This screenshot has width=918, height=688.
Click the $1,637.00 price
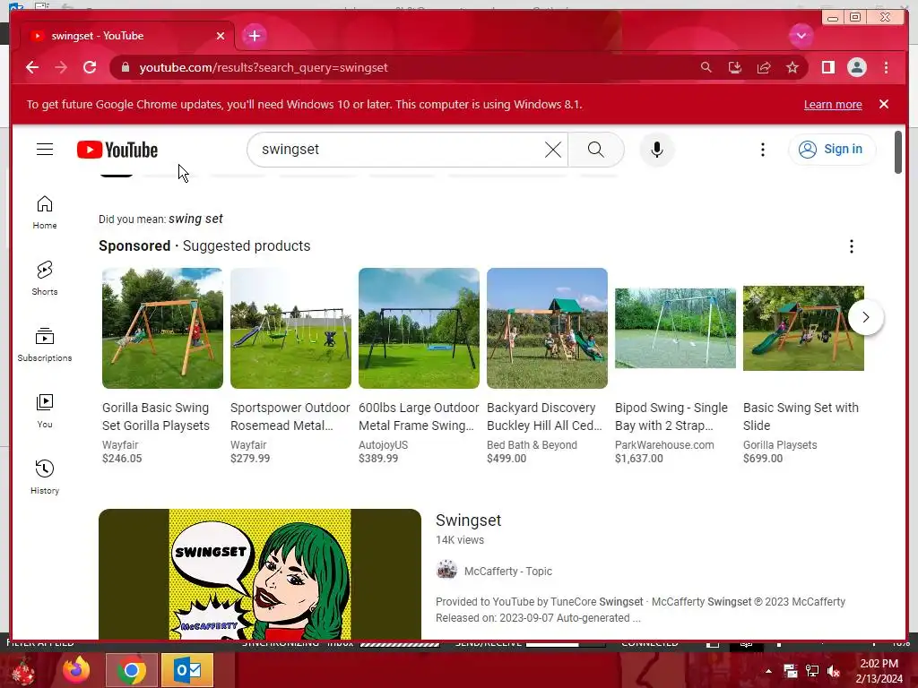pos(638,459)
